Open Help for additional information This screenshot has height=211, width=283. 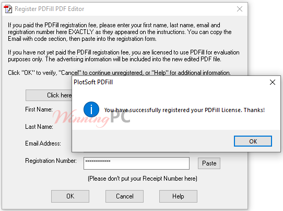click(x=178, y=196)
